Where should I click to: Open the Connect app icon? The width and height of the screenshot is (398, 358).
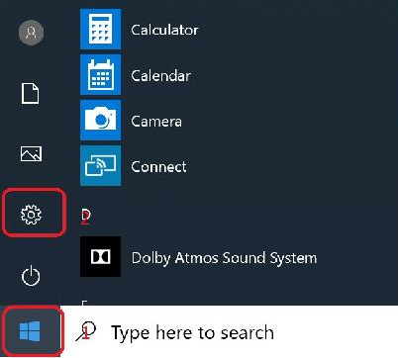(x=100, y=166)
